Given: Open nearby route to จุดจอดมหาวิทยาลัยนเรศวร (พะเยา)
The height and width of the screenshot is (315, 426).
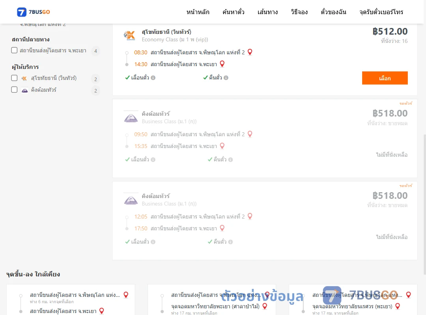Looking at the screenshot, I should (x=353, y=300).
